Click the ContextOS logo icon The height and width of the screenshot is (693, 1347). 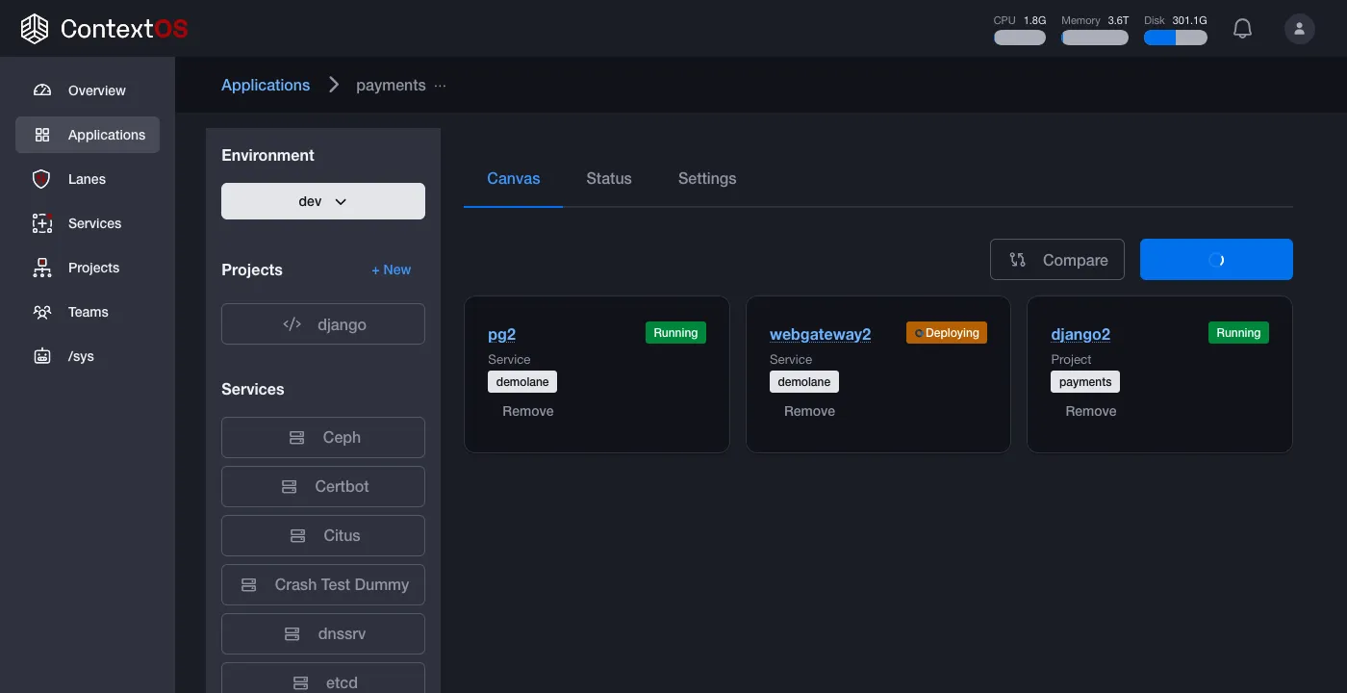[35, 29]
